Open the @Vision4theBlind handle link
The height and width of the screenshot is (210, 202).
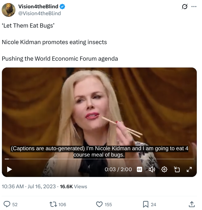tap(39, 13)
